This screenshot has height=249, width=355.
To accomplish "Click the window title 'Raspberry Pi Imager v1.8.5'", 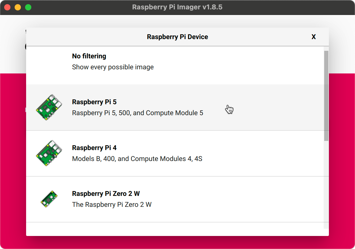I will (x=177, y=7).
